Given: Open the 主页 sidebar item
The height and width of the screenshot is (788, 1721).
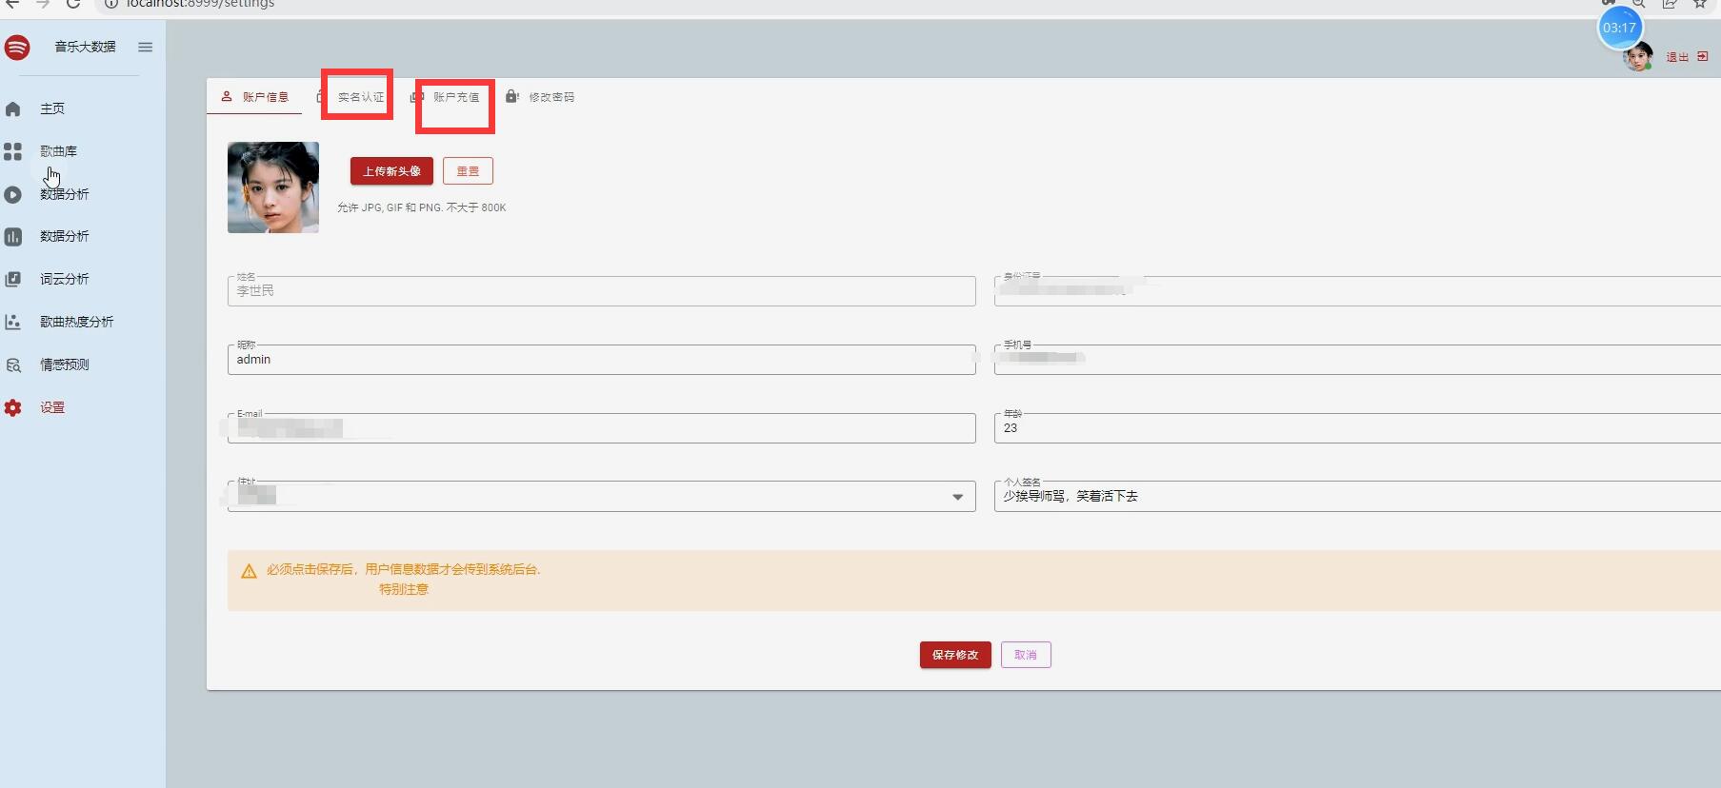Looking at the screenshot, I should coord(52,108).
